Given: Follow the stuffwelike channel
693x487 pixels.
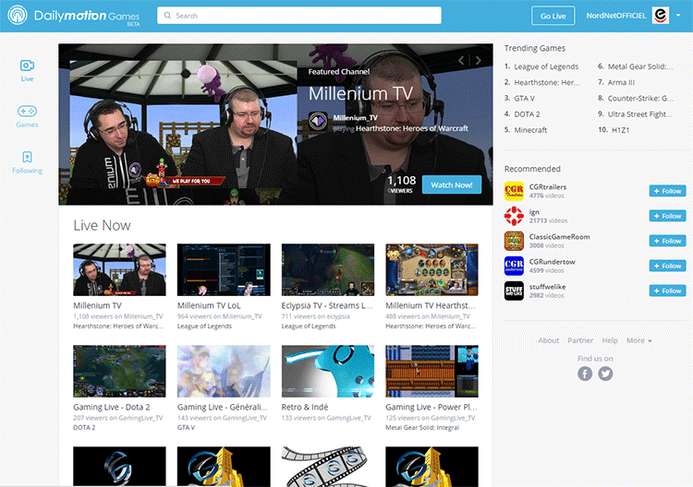Looking at the screenshot, I should coord(667,291).
